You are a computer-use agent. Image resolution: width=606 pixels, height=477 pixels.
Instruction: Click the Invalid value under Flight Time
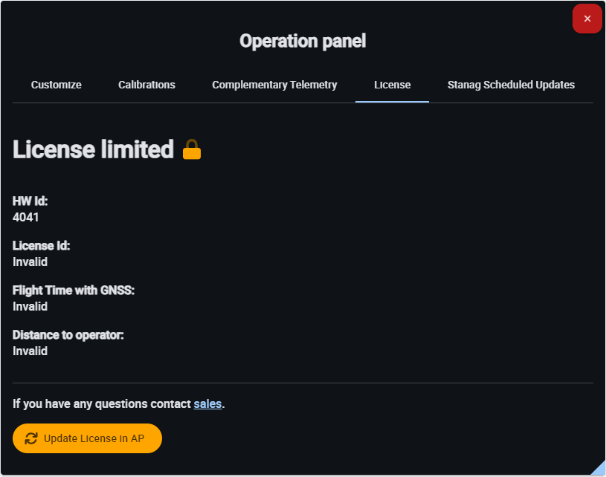coord(30,307)
